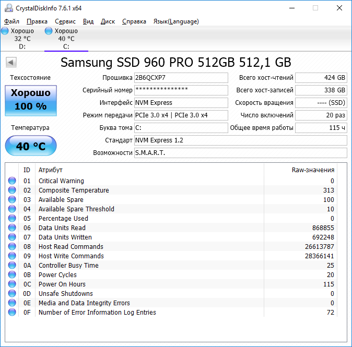Click the Атрибут column header
Image resolution: width=352 pixels, height=347 pixels.
tap(149, 170)
